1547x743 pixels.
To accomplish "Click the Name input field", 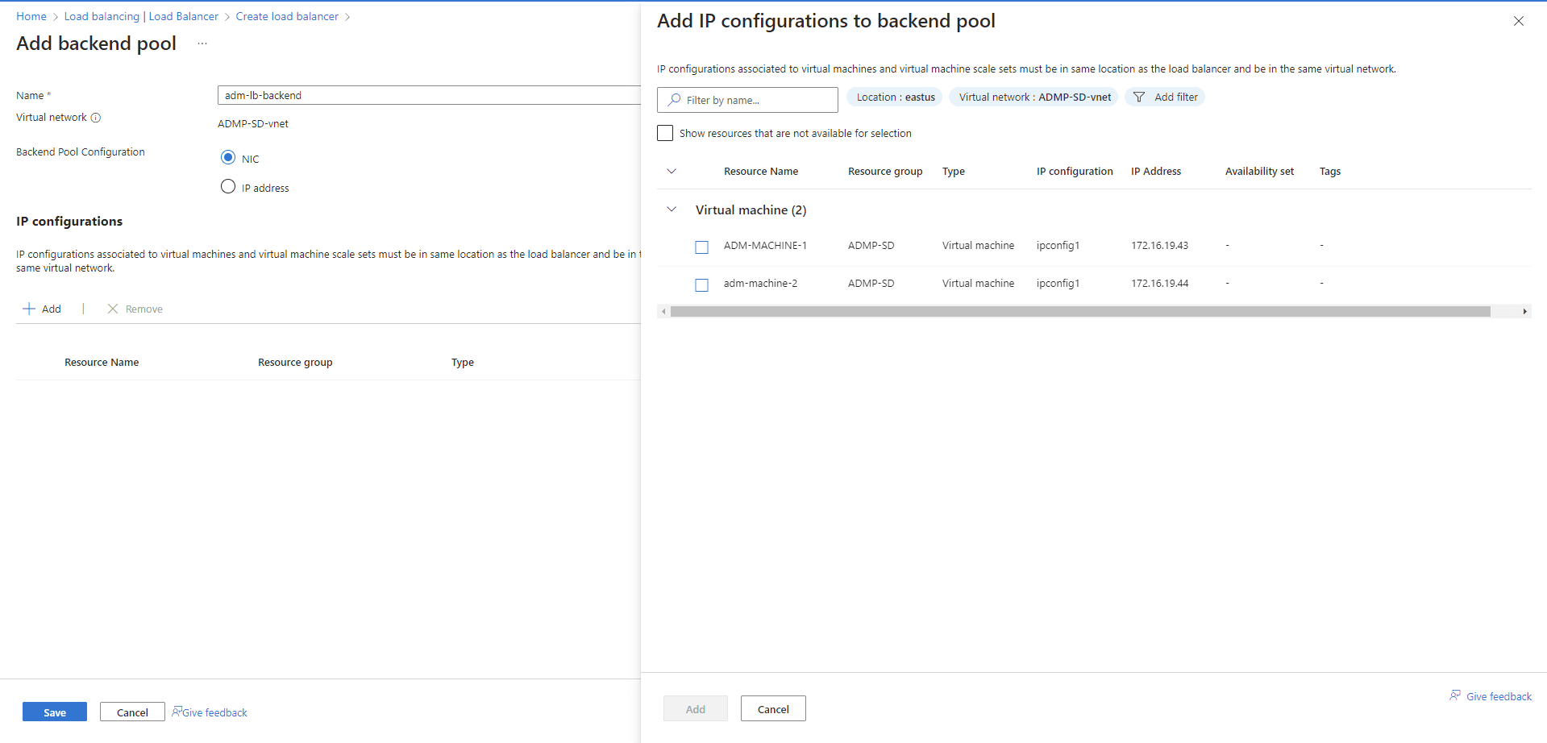I will (427, 95).
